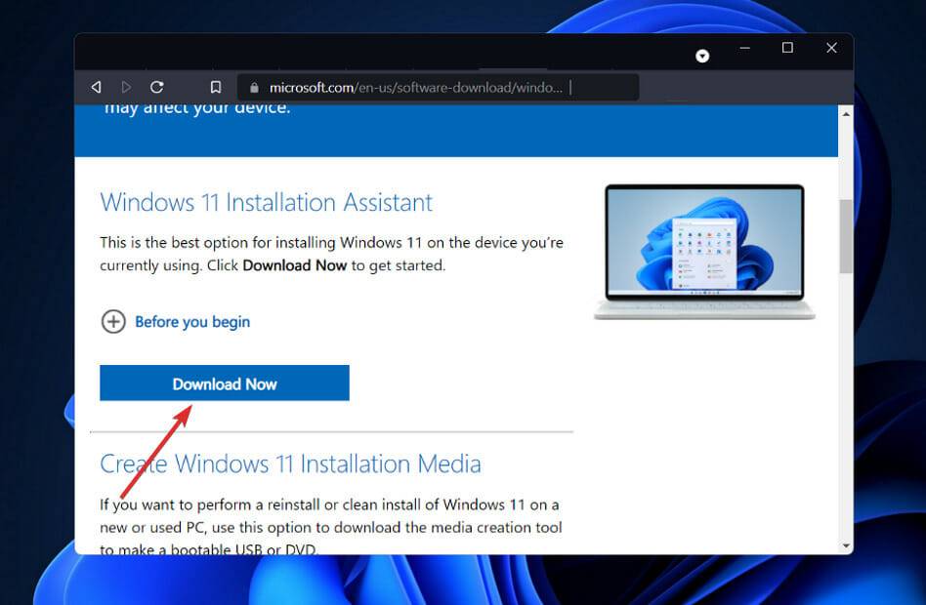Viewport: 926px width, 605px height.
Task: Collapse the expanded section using its circle icon
Action: coord(113,321)
